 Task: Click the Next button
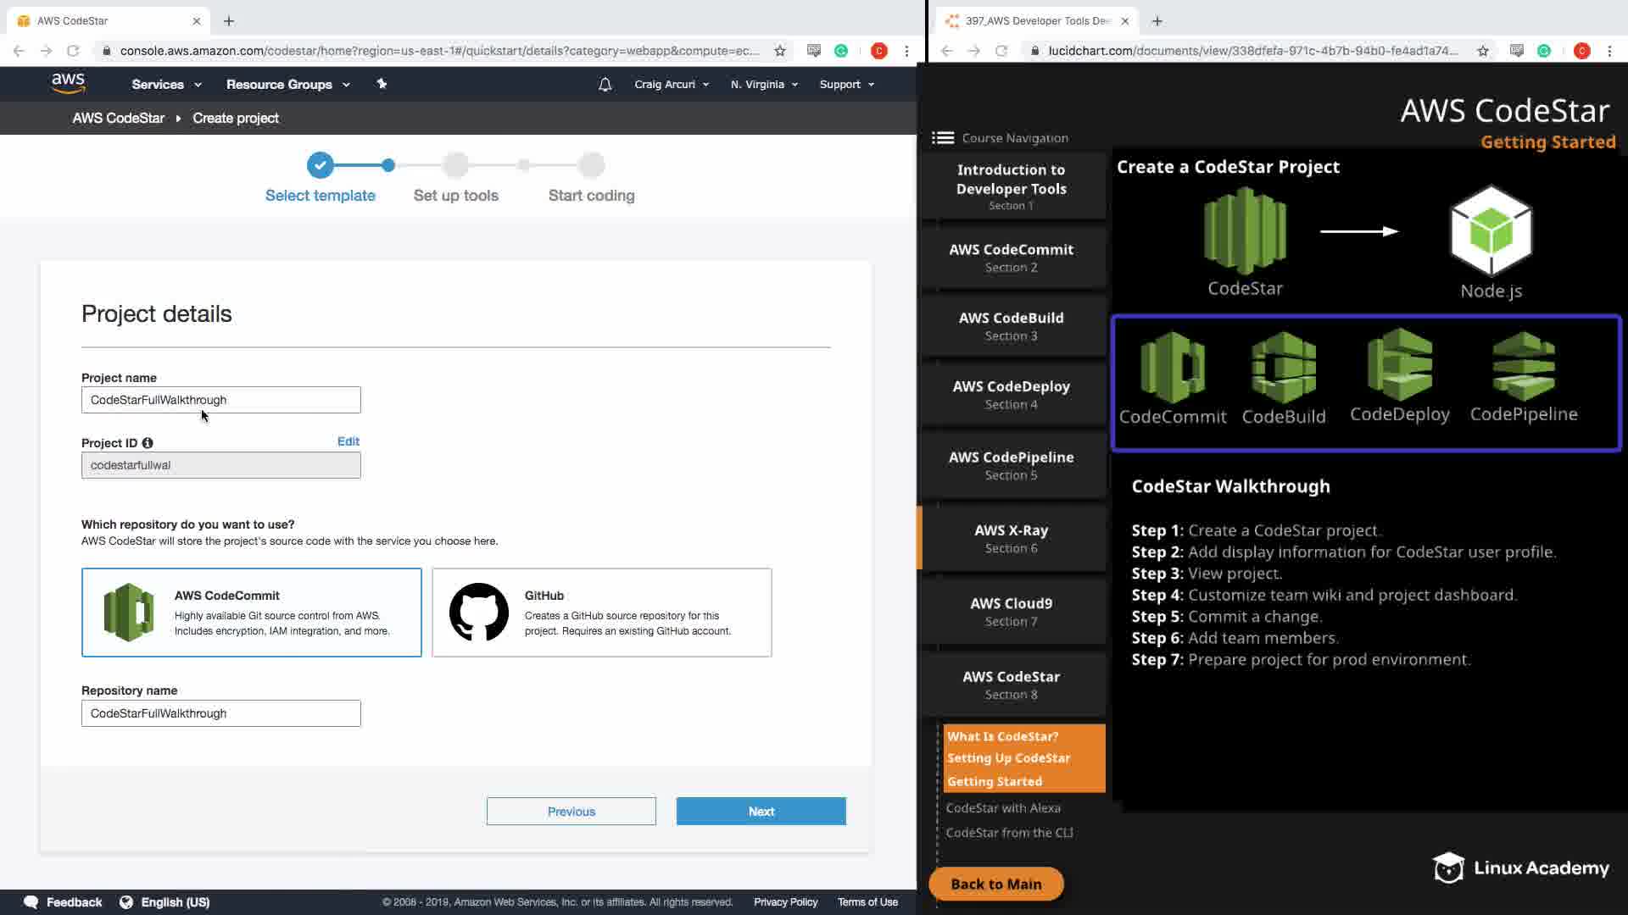(761, 812)
